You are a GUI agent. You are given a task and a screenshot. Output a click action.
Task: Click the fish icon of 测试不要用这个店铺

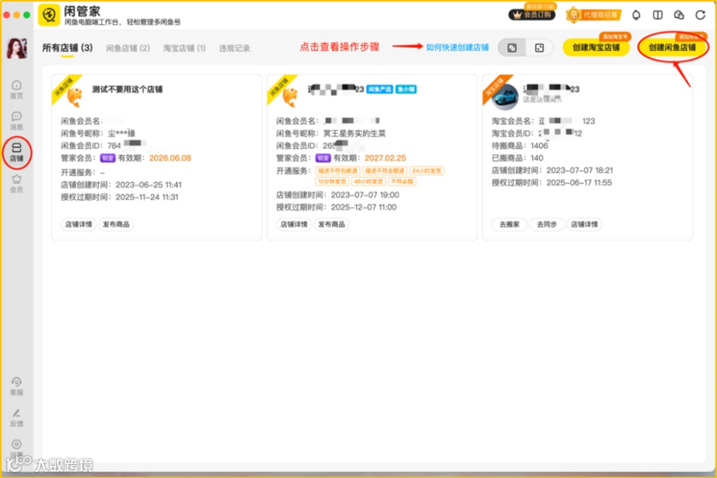click(x=74, y=97)
